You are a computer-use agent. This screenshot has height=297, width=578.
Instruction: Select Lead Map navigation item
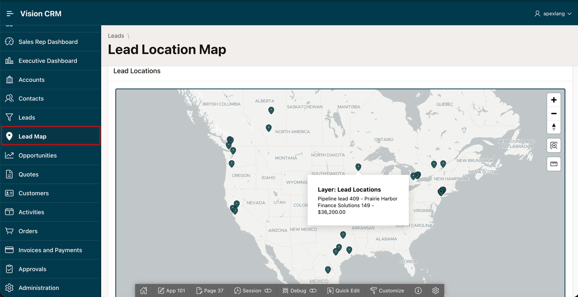tap(50, 136)
